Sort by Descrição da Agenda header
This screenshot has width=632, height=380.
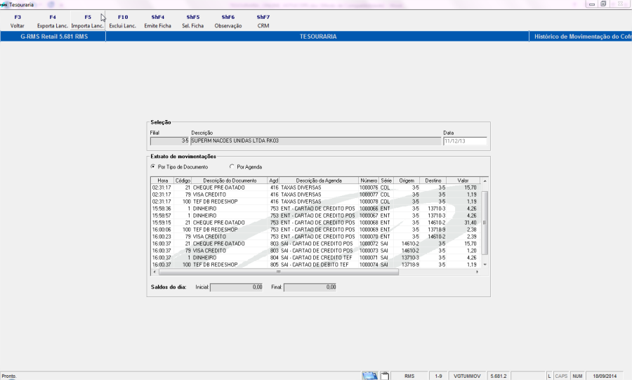coord(319,181)
